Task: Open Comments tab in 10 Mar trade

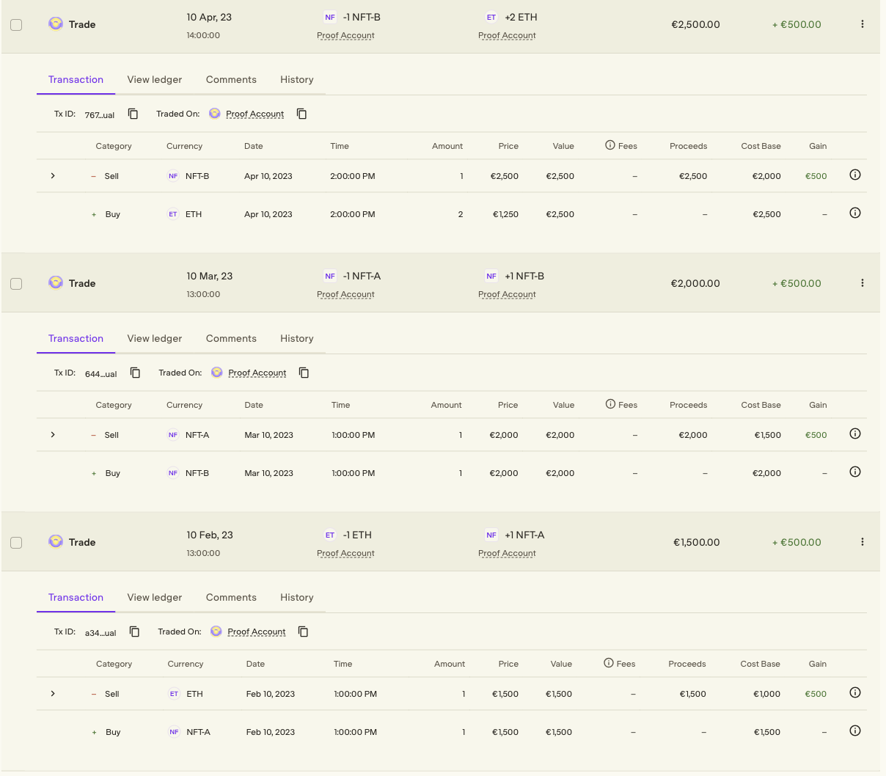Action: [231, 338]
